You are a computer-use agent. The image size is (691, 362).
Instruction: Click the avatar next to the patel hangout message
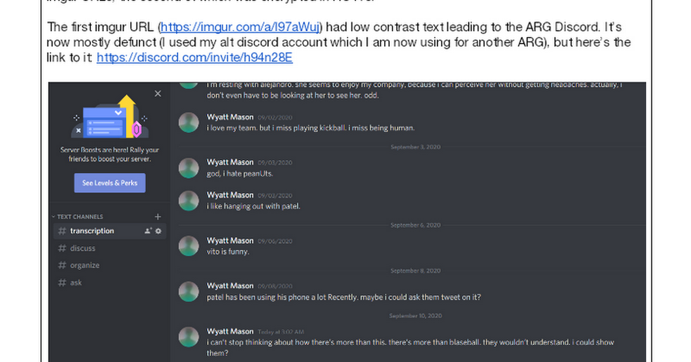188,201
